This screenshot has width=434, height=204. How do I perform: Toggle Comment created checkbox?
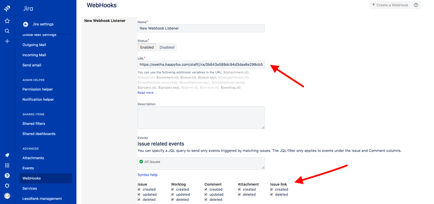(x=206, y=189)
